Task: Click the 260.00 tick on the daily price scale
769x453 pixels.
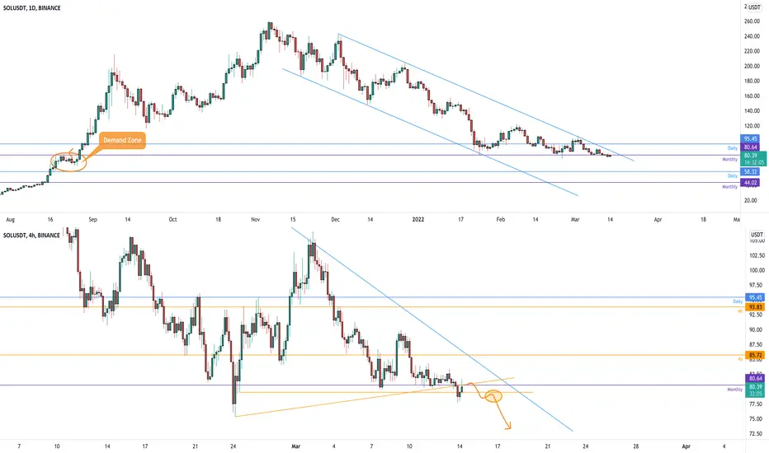Action: tap(752, 21)
